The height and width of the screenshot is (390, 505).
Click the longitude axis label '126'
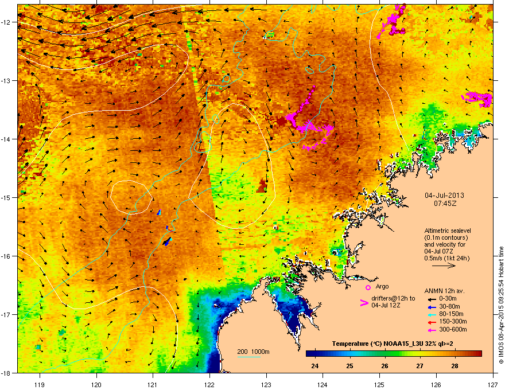(436, 384)
